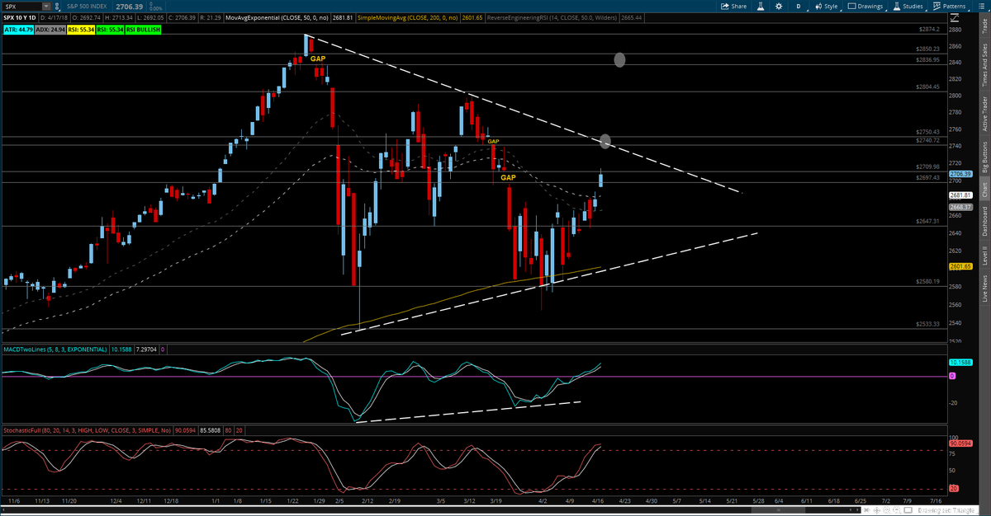Open the flask quick-study icon beside Share

(x=761, y=6)
